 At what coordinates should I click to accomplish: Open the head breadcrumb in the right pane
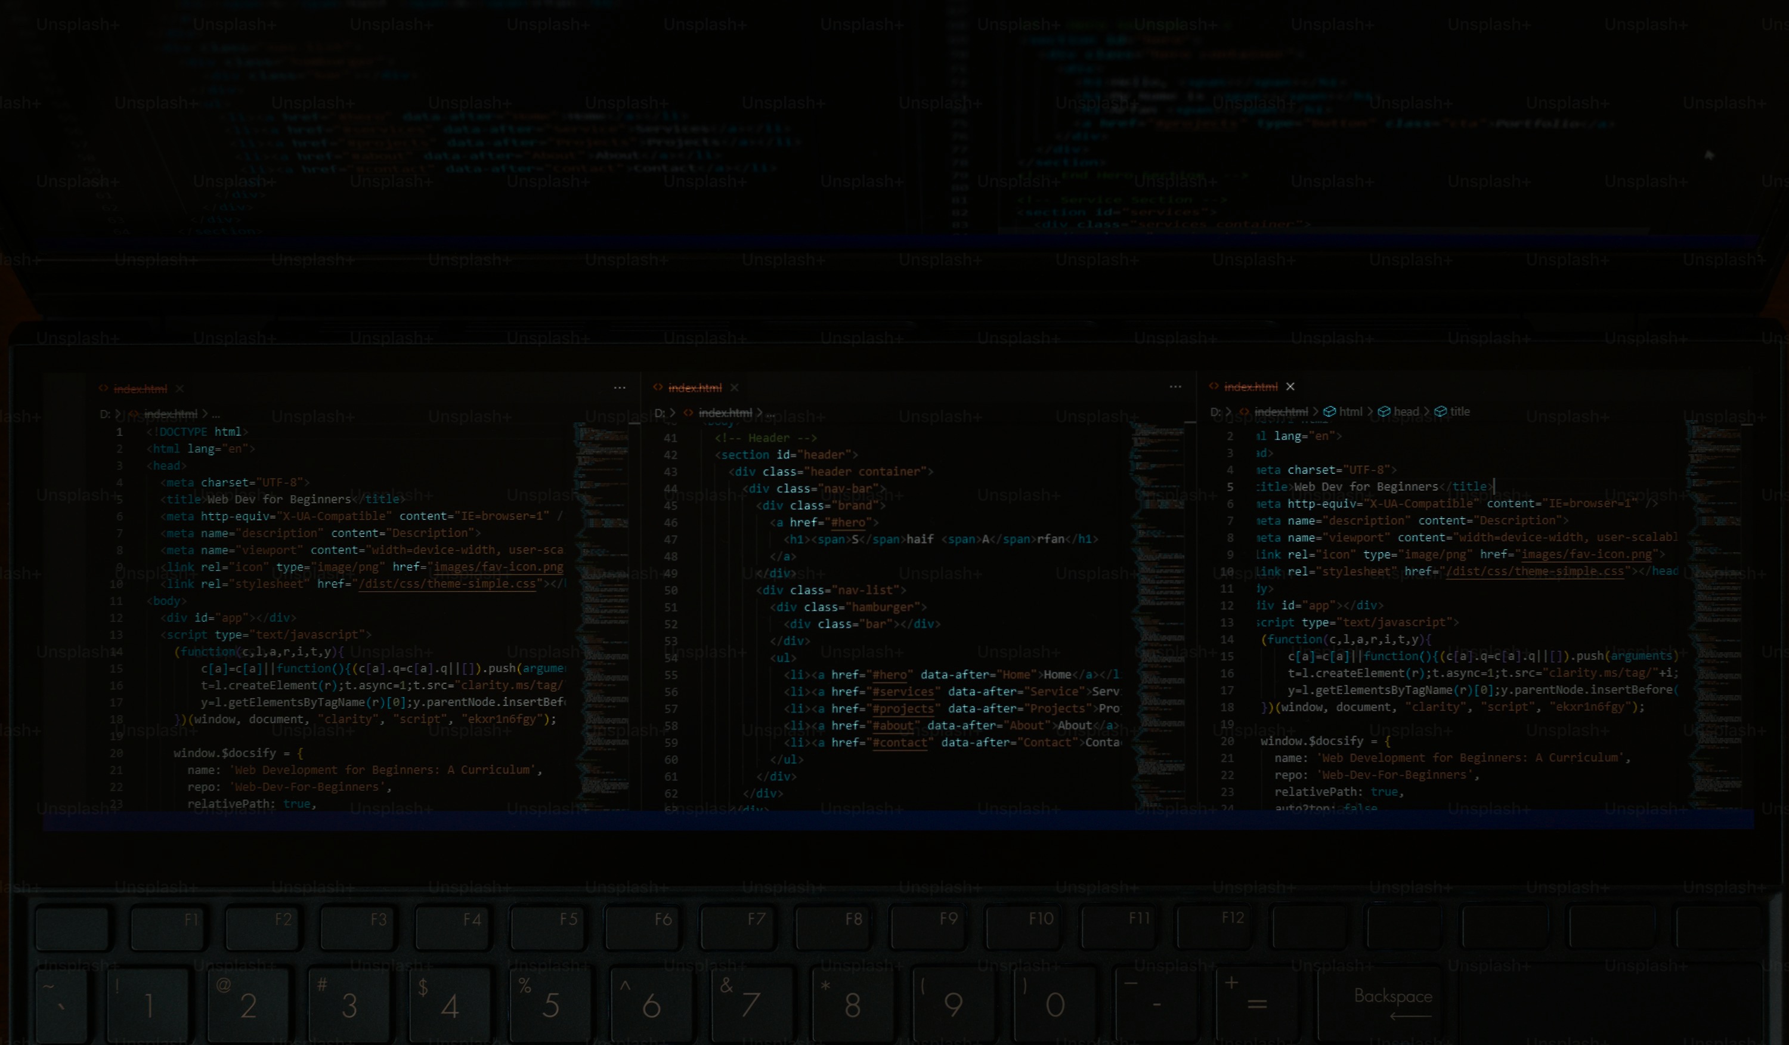tap(1406, 412)
